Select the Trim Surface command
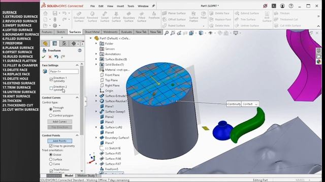 pos(245,19)
